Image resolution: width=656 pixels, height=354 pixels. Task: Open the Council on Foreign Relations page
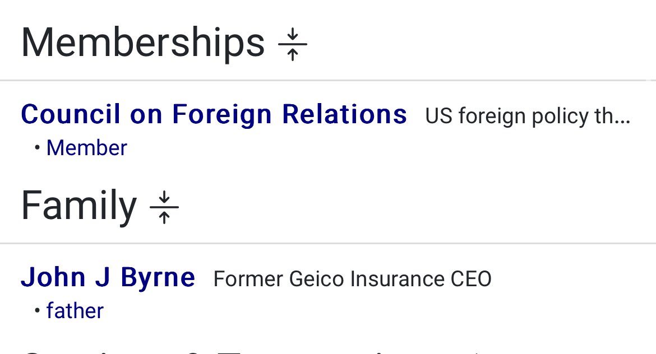(214, 114)
